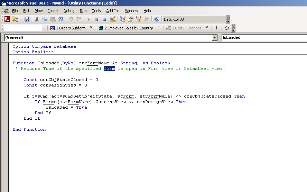This screenshot has height=192, width=307.
Task: Open standard toolbar options arrow
Action: point(228,19)
